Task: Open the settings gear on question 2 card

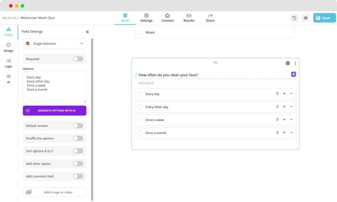Action: (287, 63)
